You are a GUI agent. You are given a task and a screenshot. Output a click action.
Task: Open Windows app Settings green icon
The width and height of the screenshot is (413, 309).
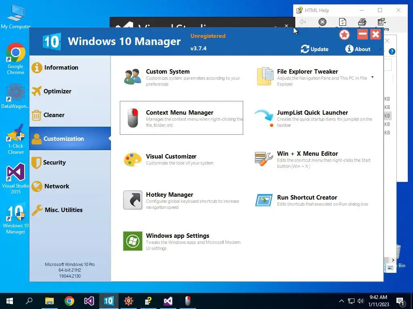click(x=133, y=241)
